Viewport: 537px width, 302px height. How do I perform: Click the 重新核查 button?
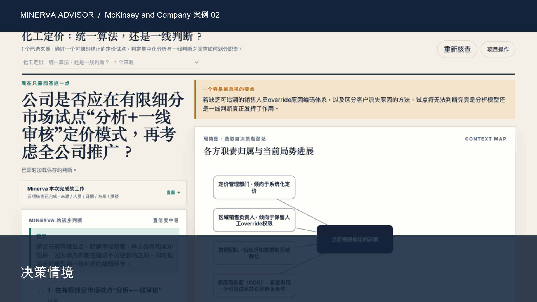pyautogui.click(x=457, y=49)
